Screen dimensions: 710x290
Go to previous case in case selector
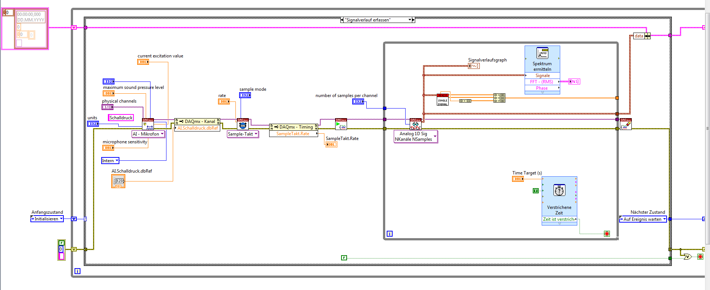(x=342, y=20)
